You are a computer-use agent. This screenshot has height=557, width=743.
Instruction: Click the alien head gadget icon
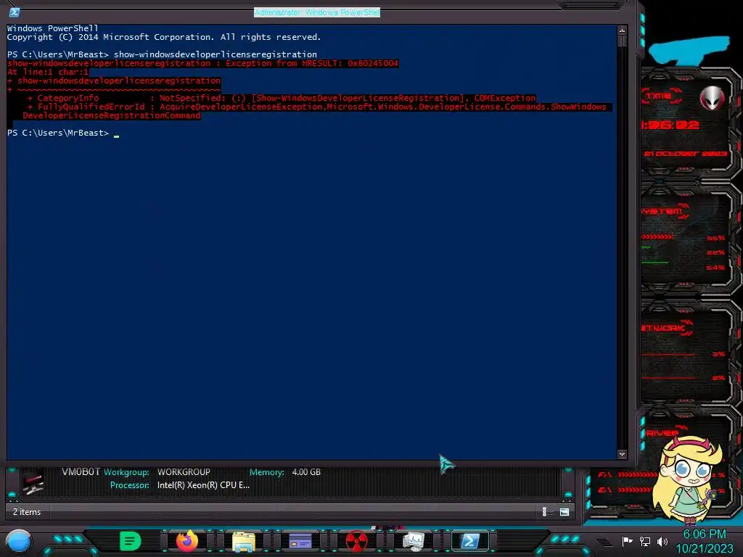[713, 99]
